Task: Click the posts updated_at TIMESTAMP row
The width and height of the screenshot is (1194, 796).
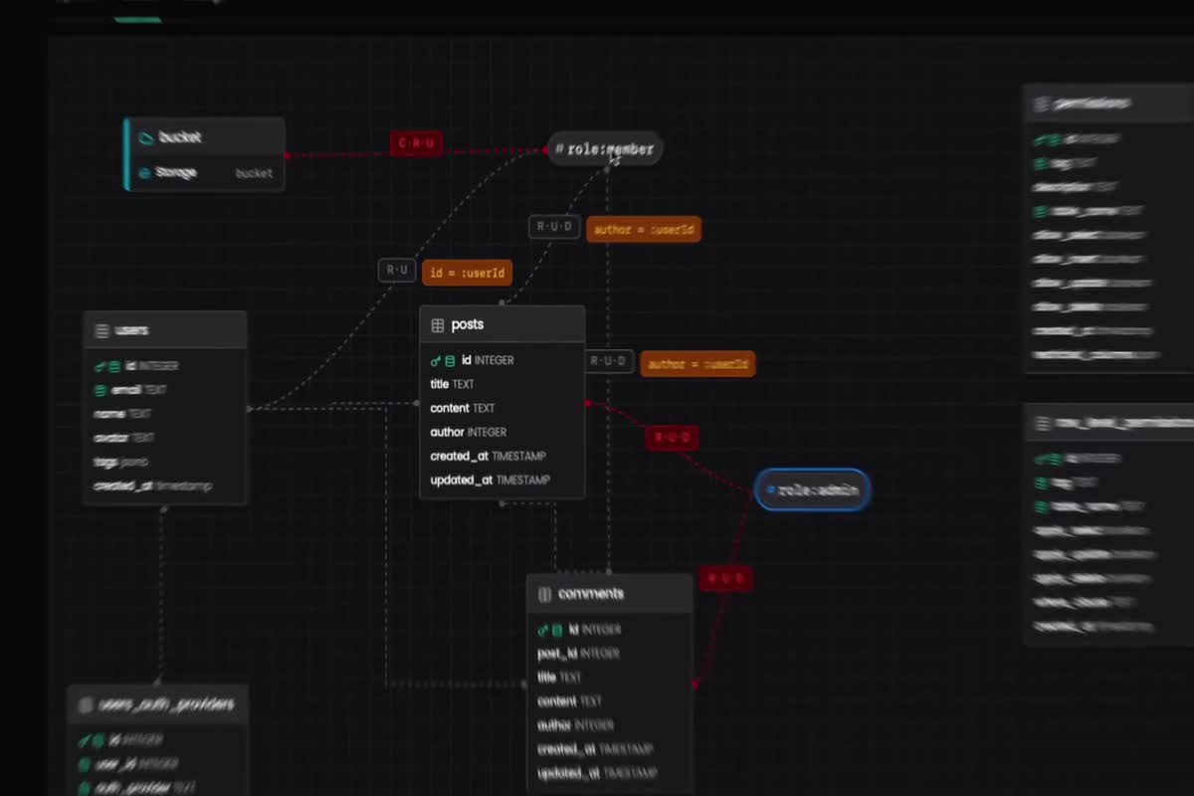Action: click(x=502, y=480)
